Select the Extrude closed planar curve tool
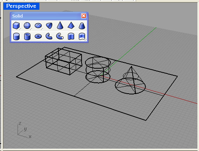199x151 pixels. 71,36
